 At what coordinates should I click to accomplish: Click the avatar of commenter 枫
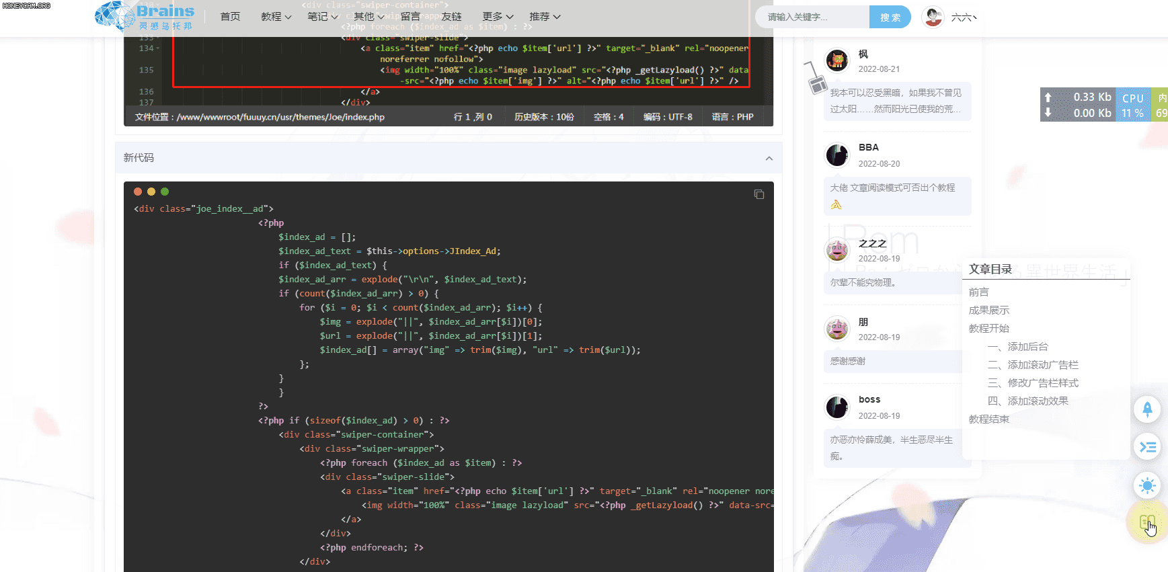tap(837, 61)
